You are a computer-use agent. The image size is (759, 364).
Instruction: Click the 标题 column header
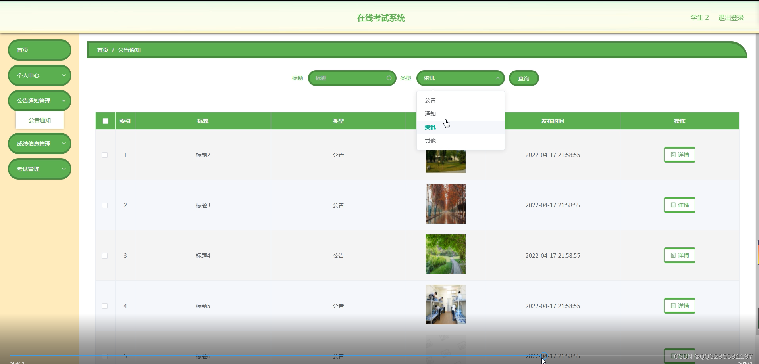[x=203, y=121]
